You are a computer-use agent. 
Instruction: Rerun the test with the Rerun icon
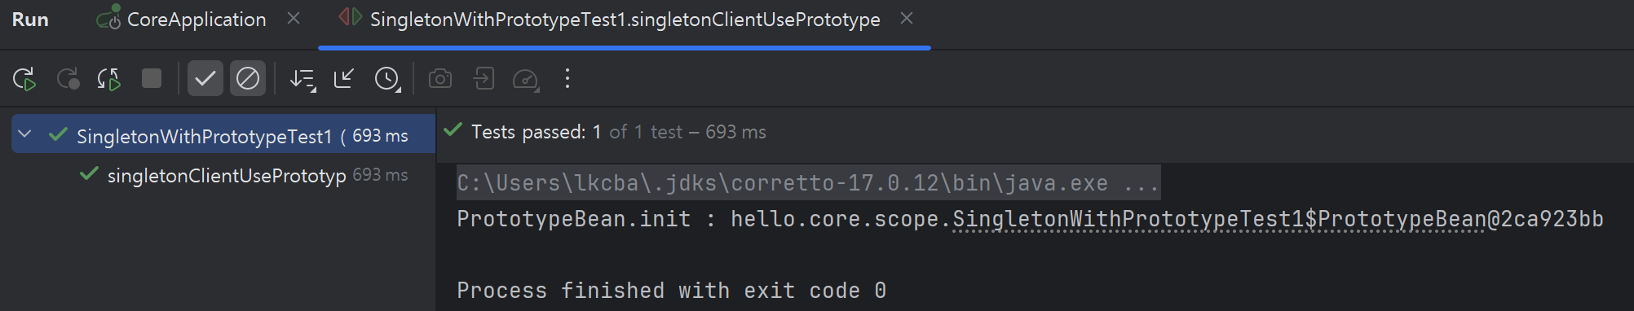pos(24,79)
